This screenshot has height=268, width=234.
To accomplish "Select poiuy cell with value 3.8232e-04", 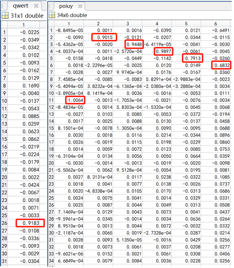I will (x=98, y=86).
